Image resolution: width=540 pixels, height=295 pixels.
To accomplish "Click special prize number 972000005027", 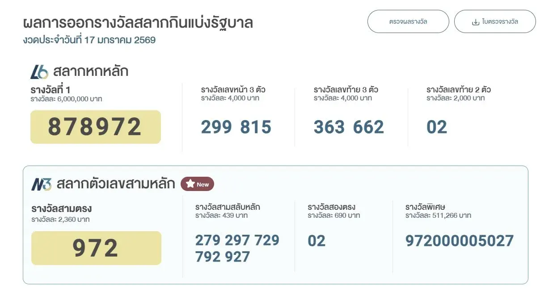I will click(460, 241).
